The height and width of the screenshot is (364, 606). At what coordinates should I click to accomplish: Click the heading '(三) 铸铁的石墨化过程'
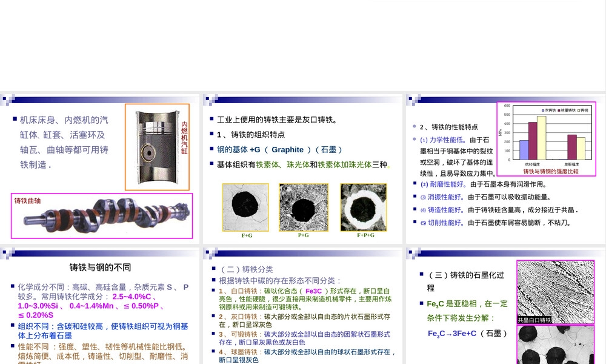[465, 281]
